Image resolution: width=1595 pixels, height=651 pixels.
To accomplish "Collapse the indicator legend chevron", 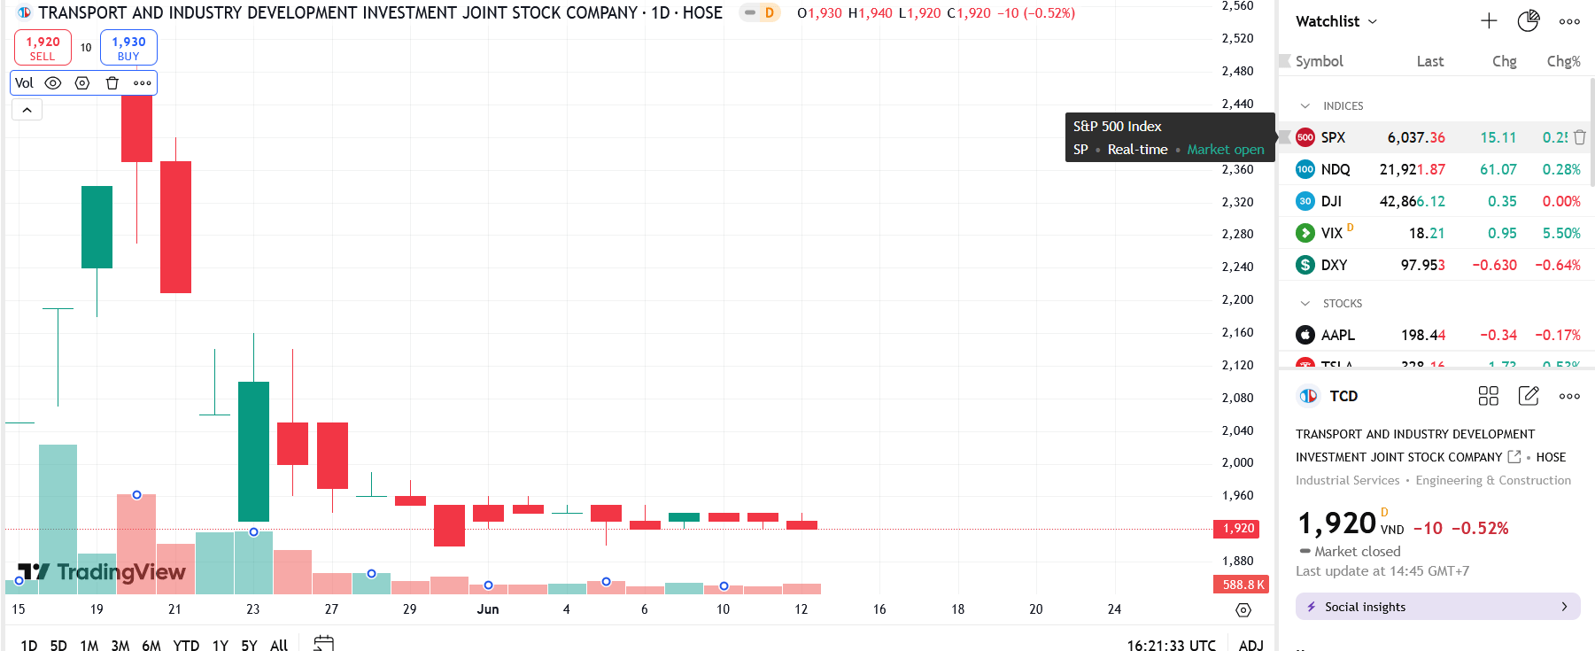I will 27,110.
